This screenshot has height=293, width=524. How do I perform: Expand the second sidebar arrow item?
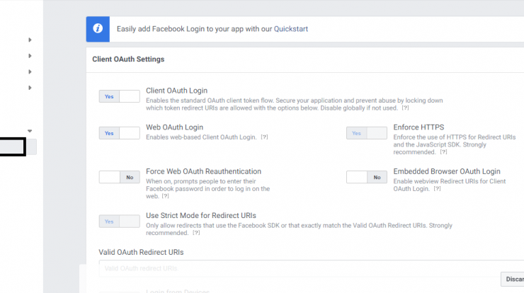pos(30,56)
